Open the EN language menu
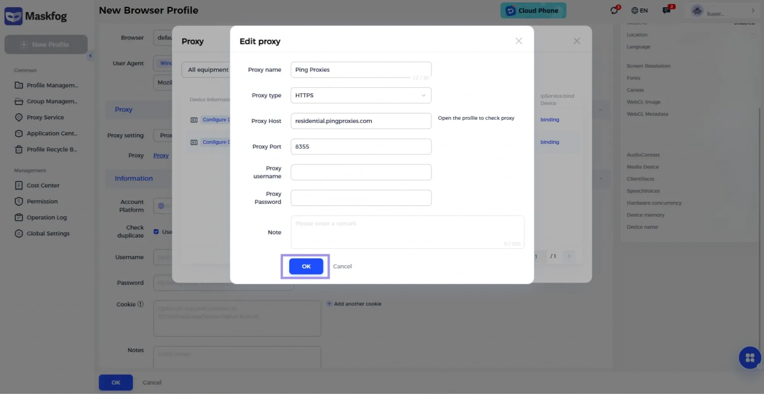Image resolution: width=764 pixels, height=394 pixels. (x=639, y=10)
